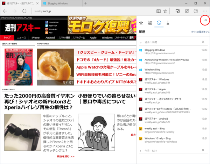210x164 pixels.
Task: Open 週刊アスキー：Apple history entry
Action: click(x=173, y=91)
